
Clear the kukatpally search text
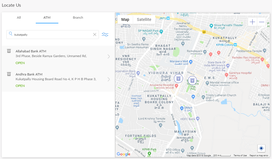coord(95,35)
